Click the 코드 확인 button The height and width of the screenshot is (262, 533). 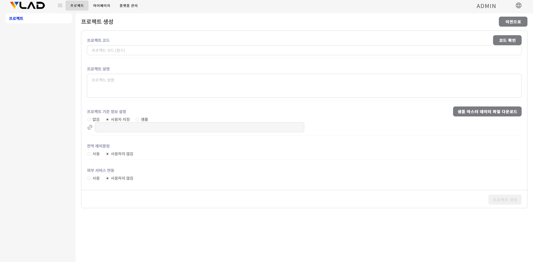507,40
